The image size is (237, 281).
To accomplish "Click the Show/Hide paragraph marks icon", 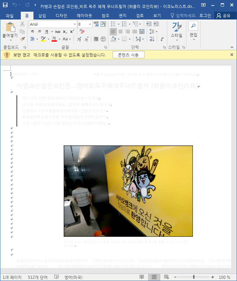I will (x=162, y=39).
